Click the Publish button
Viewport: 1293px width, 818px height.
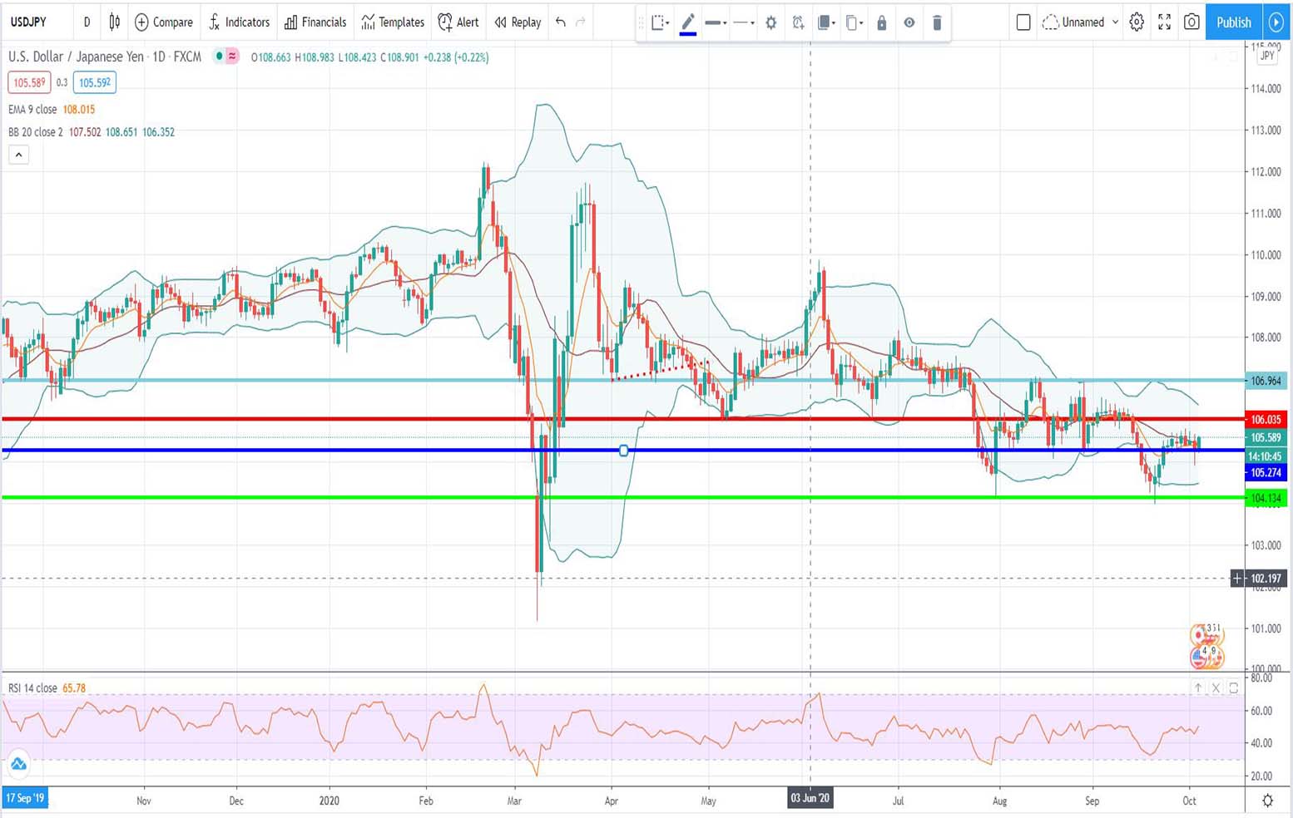[1233, 22]
